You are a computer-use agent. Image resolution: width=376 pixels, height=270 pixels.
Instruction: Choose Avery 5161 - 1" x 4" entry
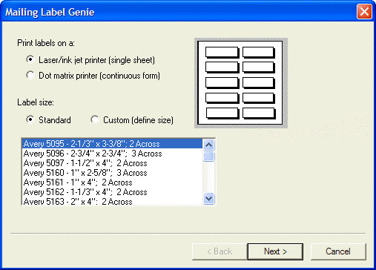point(113,182)
